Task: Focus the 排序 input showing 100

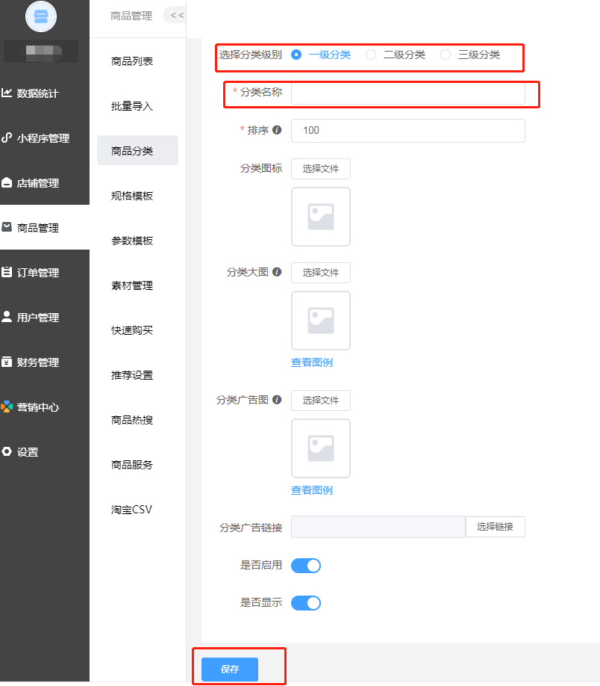Action: [407, 130]
